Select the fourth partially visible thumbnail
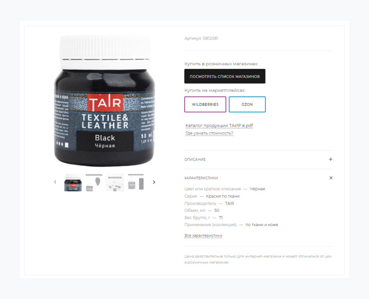 click(x=136, y=182)
